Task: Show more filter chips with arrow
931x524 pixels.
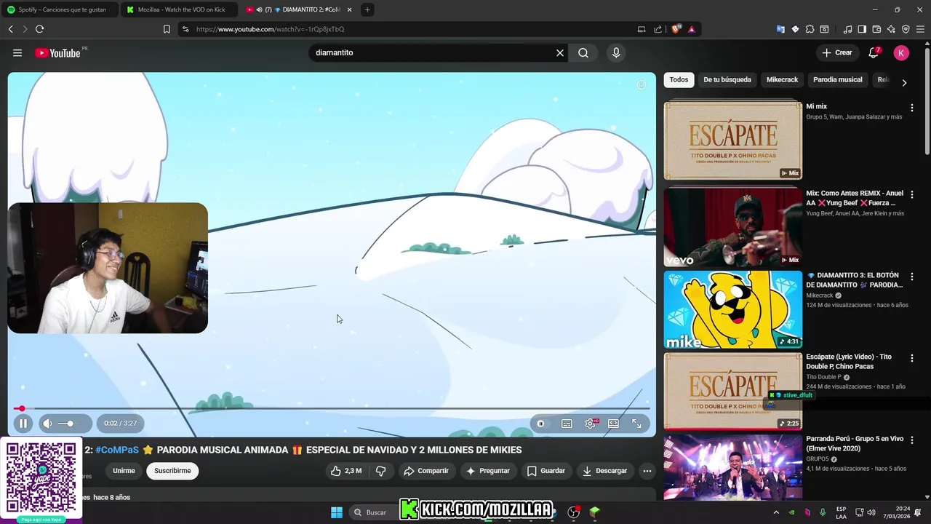Action: click(904, 83)
